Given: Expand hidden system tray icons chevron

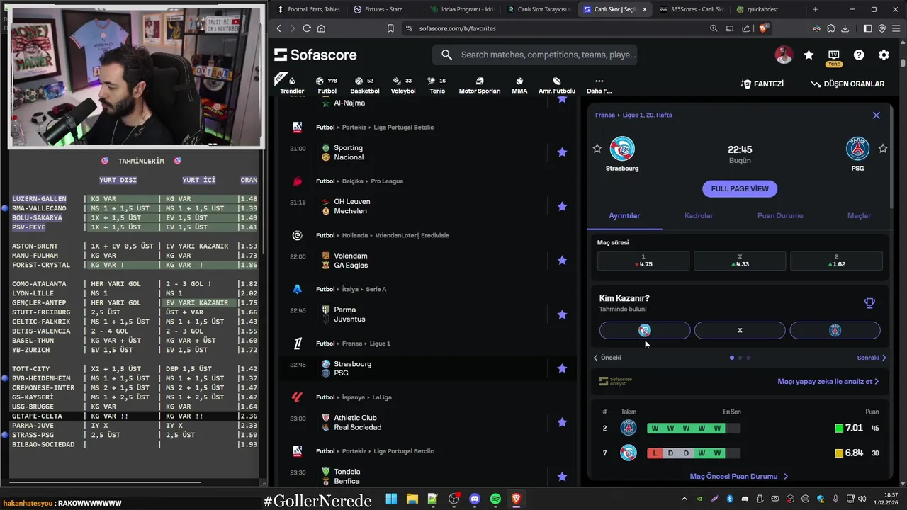Looking at the screenshot, I should click(x=685, y=499).
